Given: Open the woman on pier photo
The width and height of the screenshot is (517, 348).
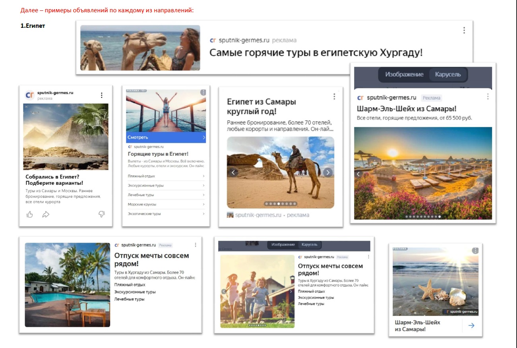Looking at the screenshot, I should coord(166,111).
